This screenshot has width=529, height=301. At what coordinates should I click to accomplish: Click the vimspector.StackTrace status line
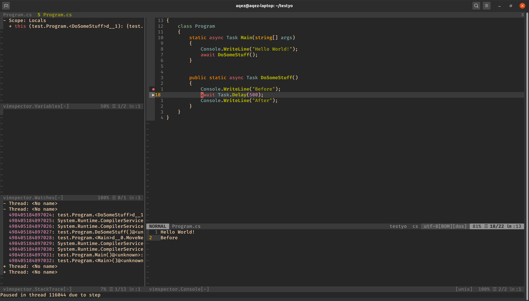72,289
